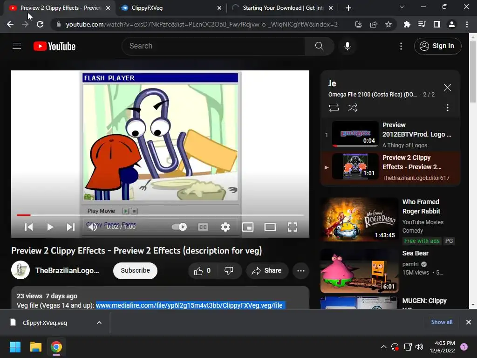Switch to miniplayer mode

[x=248, y=227]
